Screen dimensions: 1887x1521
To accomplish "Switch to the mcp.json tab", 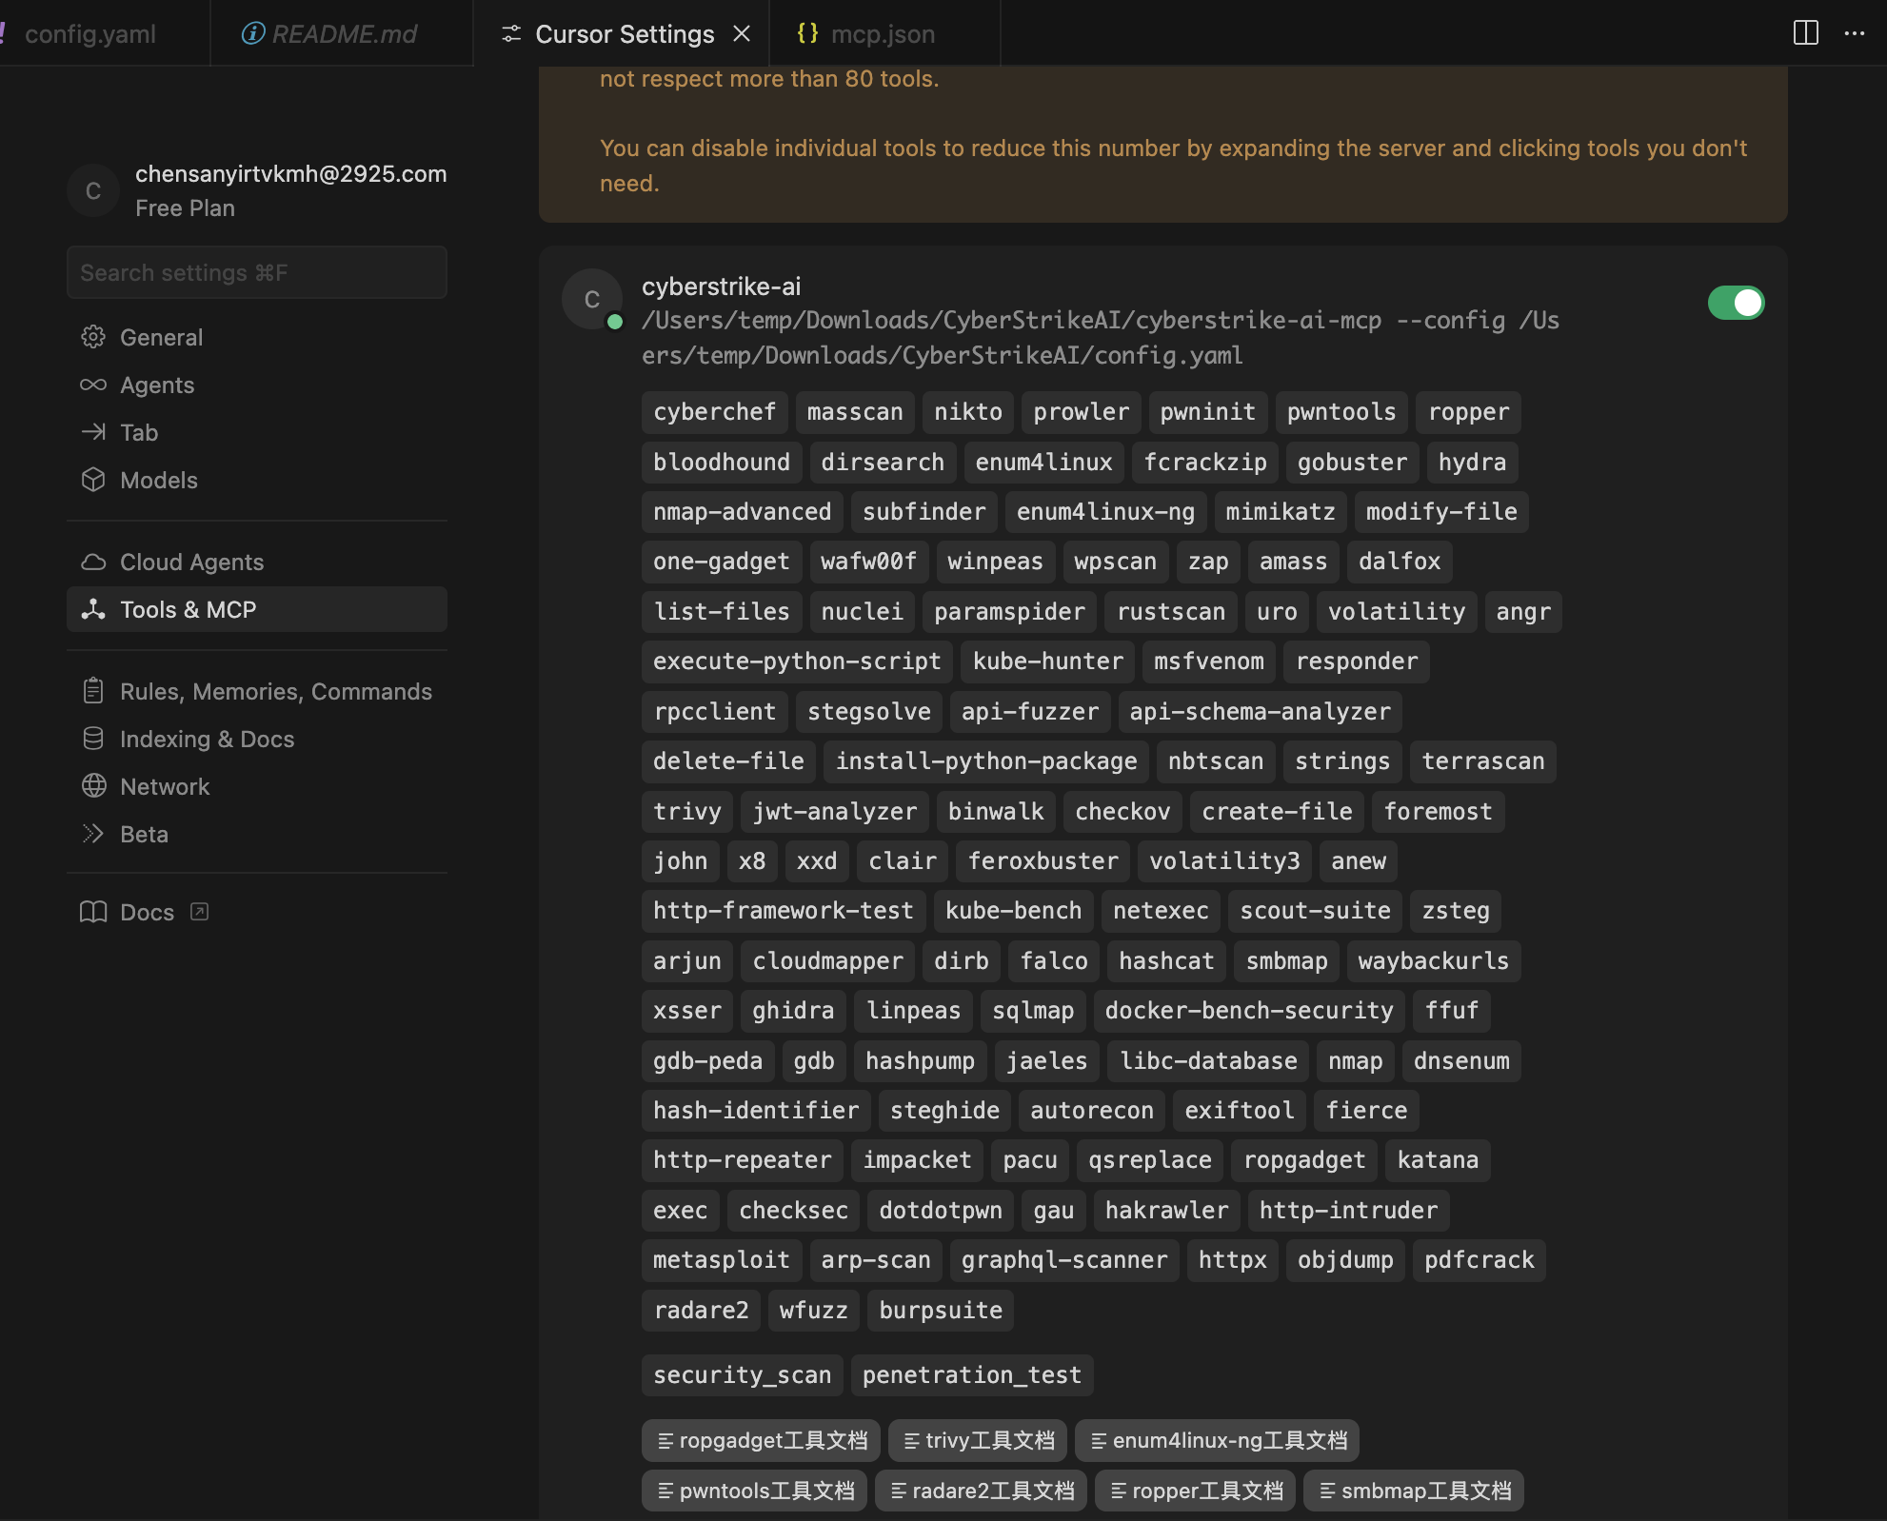I will coord(882,34).
